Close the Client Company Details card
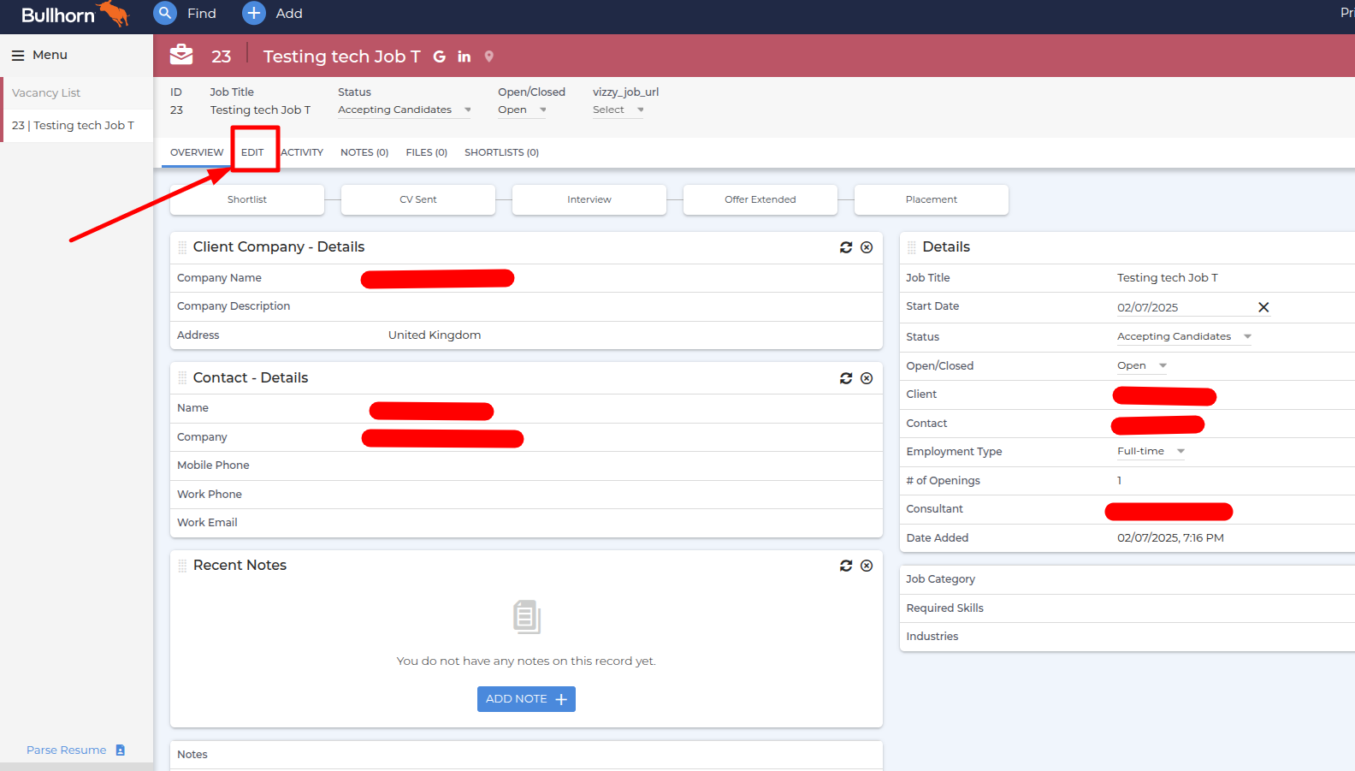The width and height of the screenshot is (1355, 771). click(x=867, y=247)
